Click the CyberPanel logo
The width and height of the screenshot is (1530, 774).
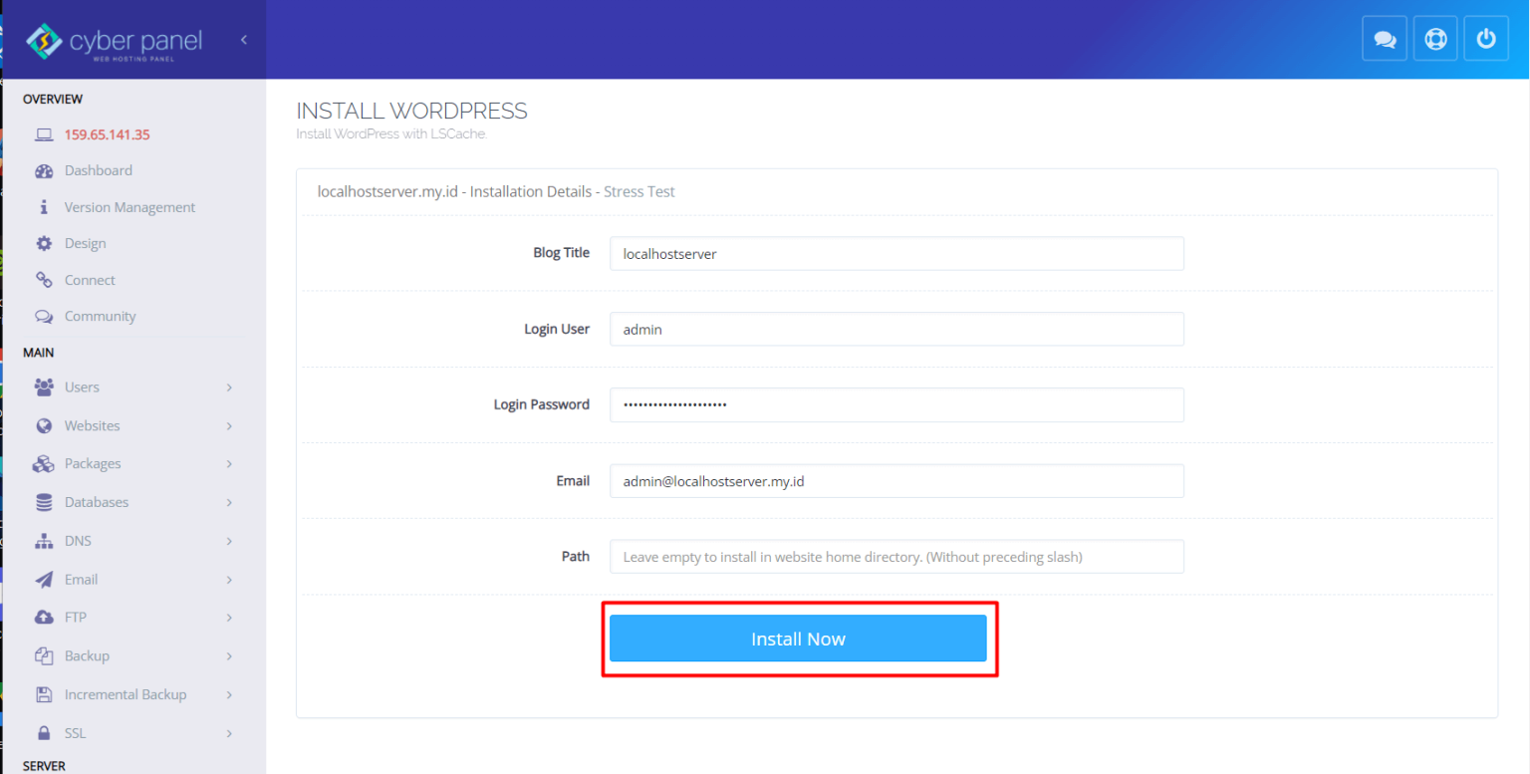(114, 42)
